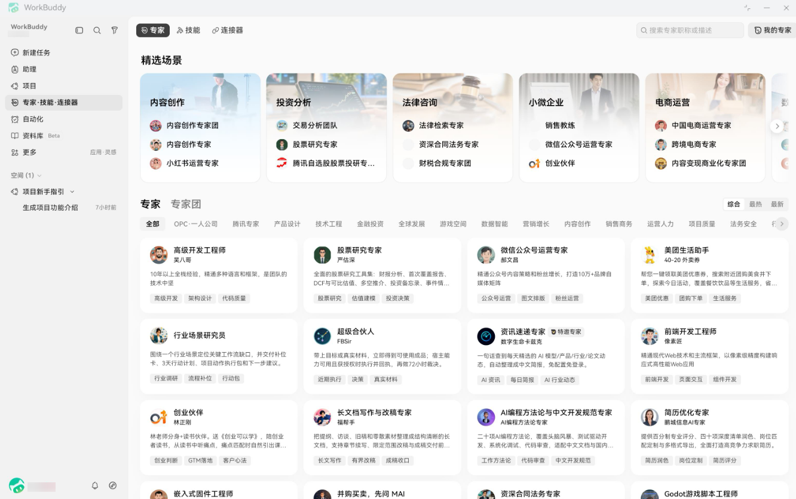796x499 pixels.
Task: Click the 特邀专家 badge
Action: tap(566, 332)
